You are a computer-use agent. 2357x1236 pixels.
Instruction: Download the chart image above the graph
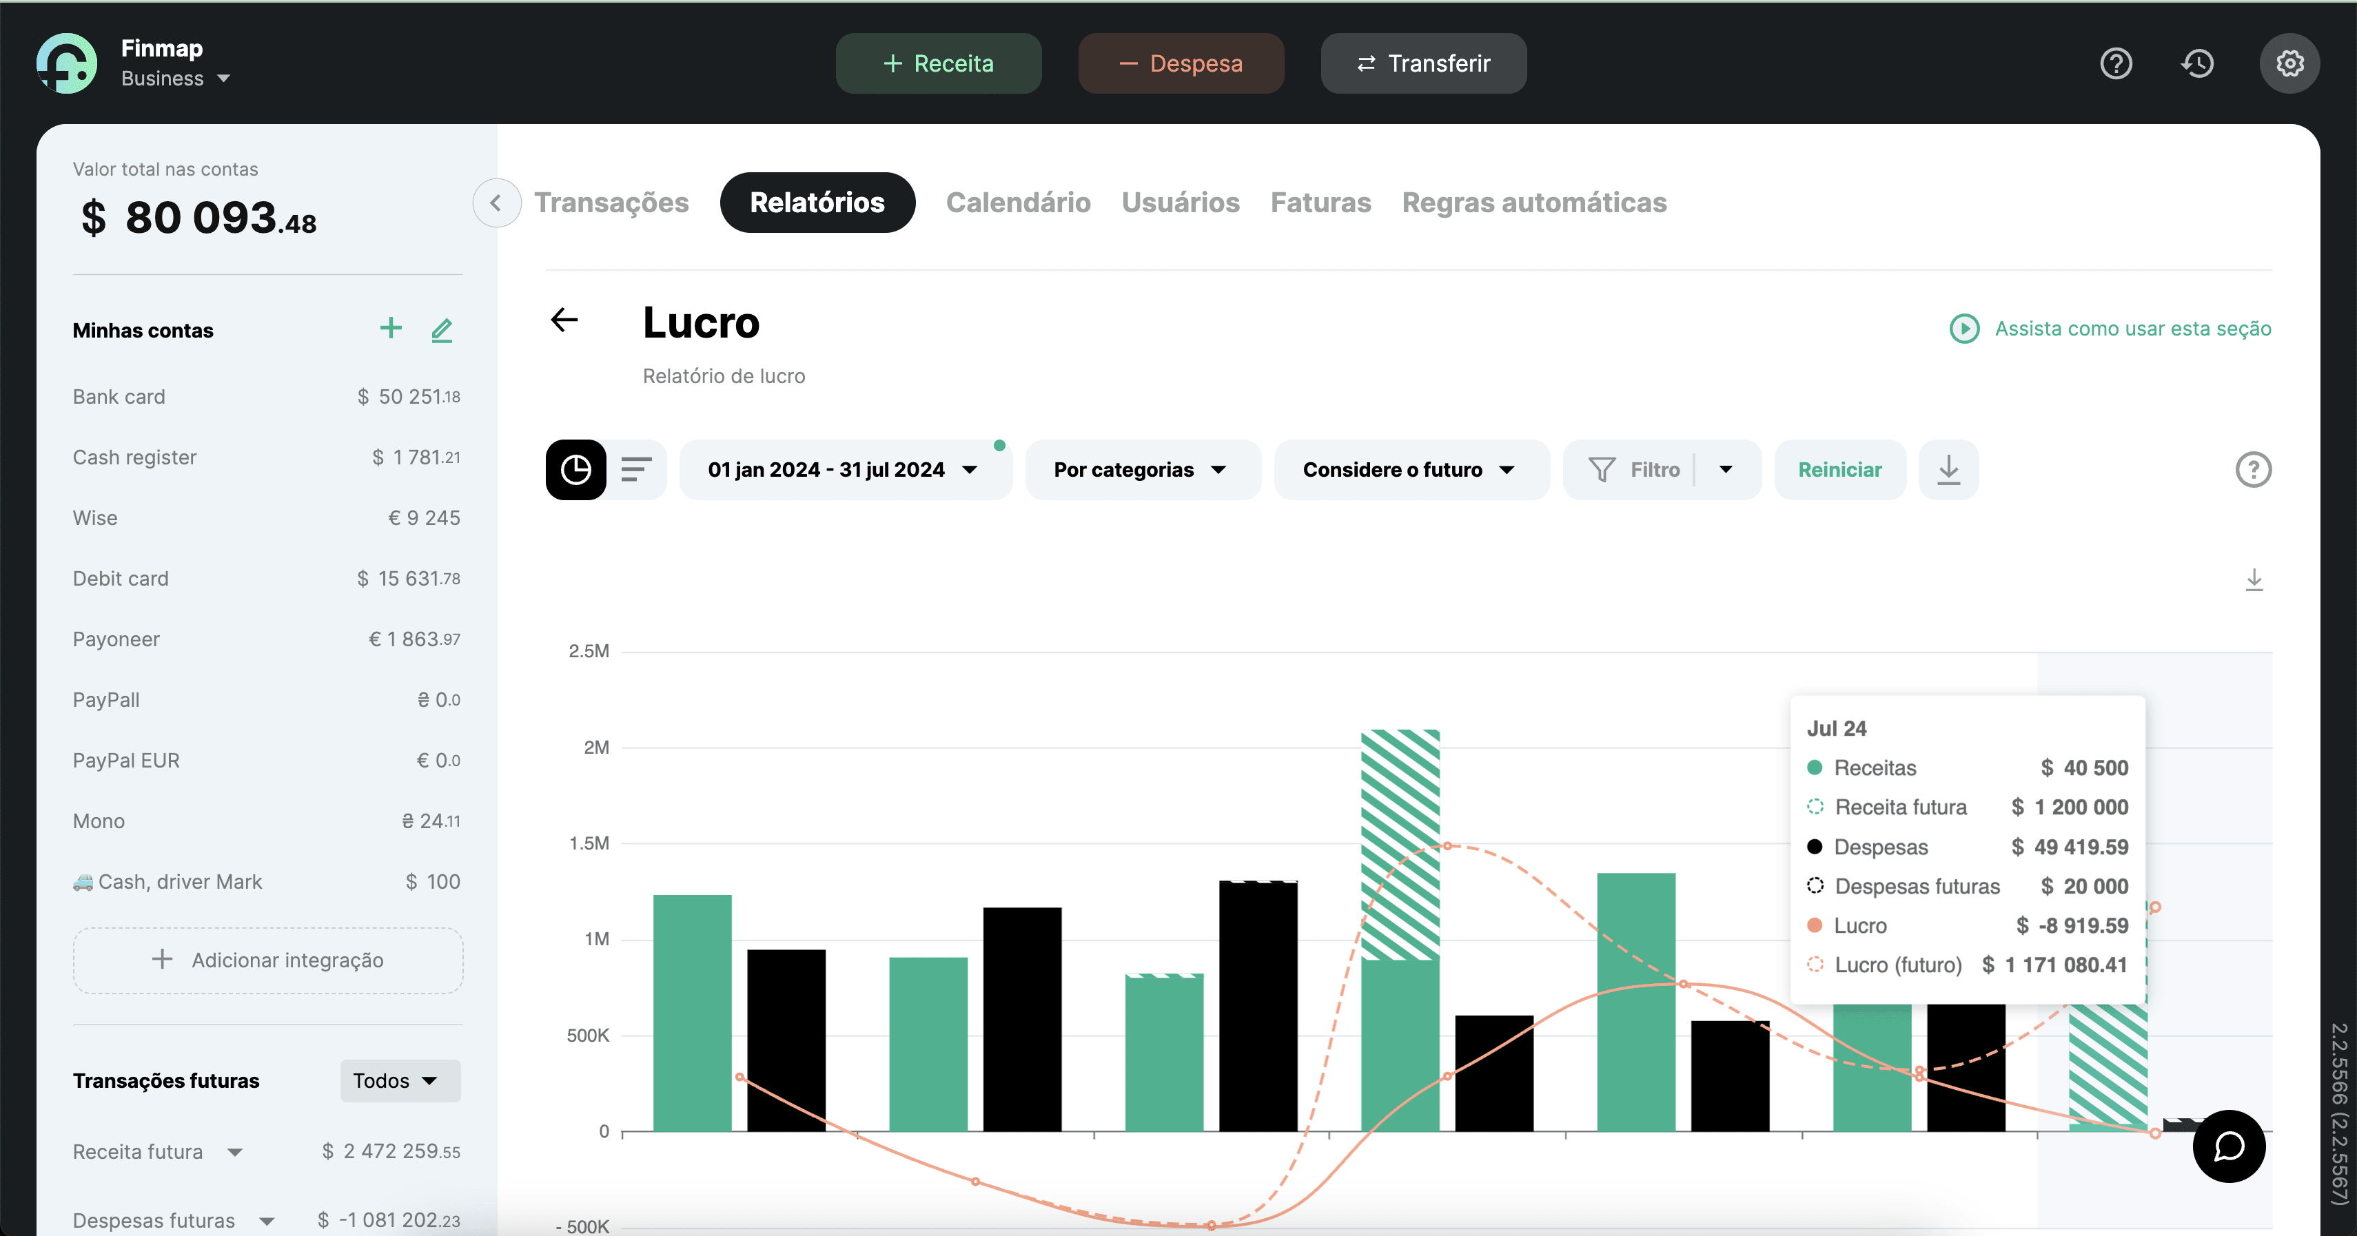pyautogui.click(x=2254, y=579)
